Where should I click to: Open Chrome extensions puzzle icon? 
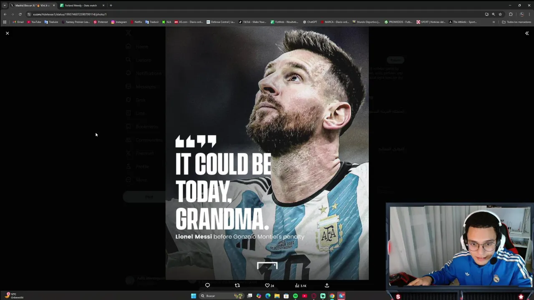tap(511, 14)
